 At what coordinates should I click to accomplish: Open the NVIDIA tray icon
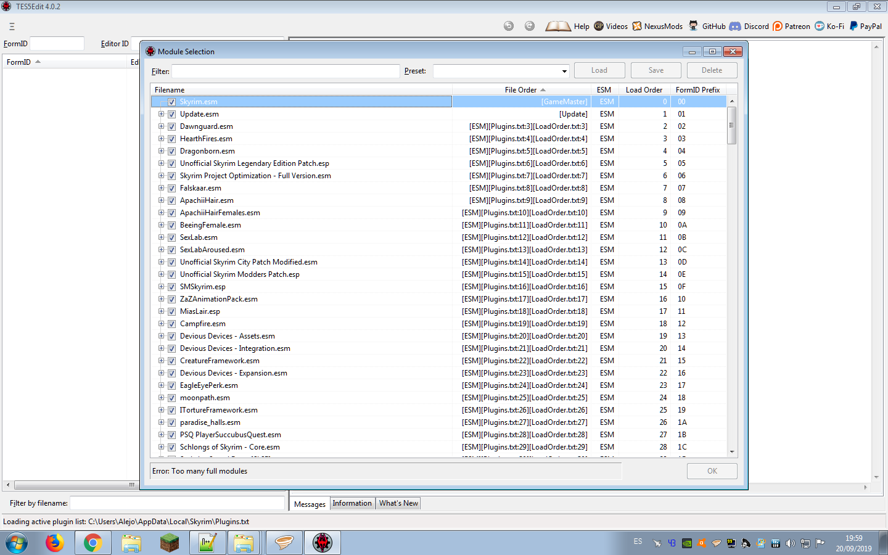coord(686,543)
